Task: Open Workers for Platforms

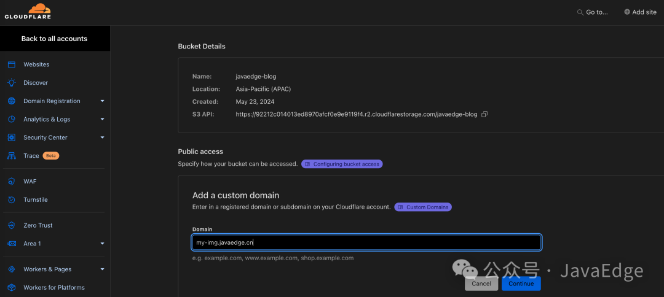Action: (55, 287)
